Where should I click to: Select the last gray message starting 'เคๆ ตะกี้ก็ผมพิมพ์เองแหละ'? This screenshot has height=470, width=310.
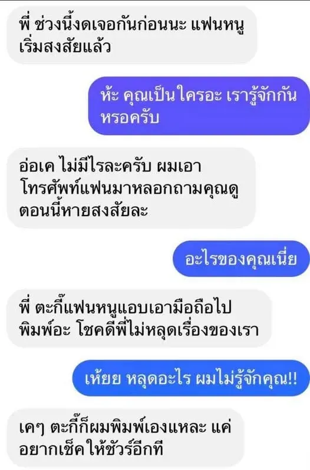point(126,438)
